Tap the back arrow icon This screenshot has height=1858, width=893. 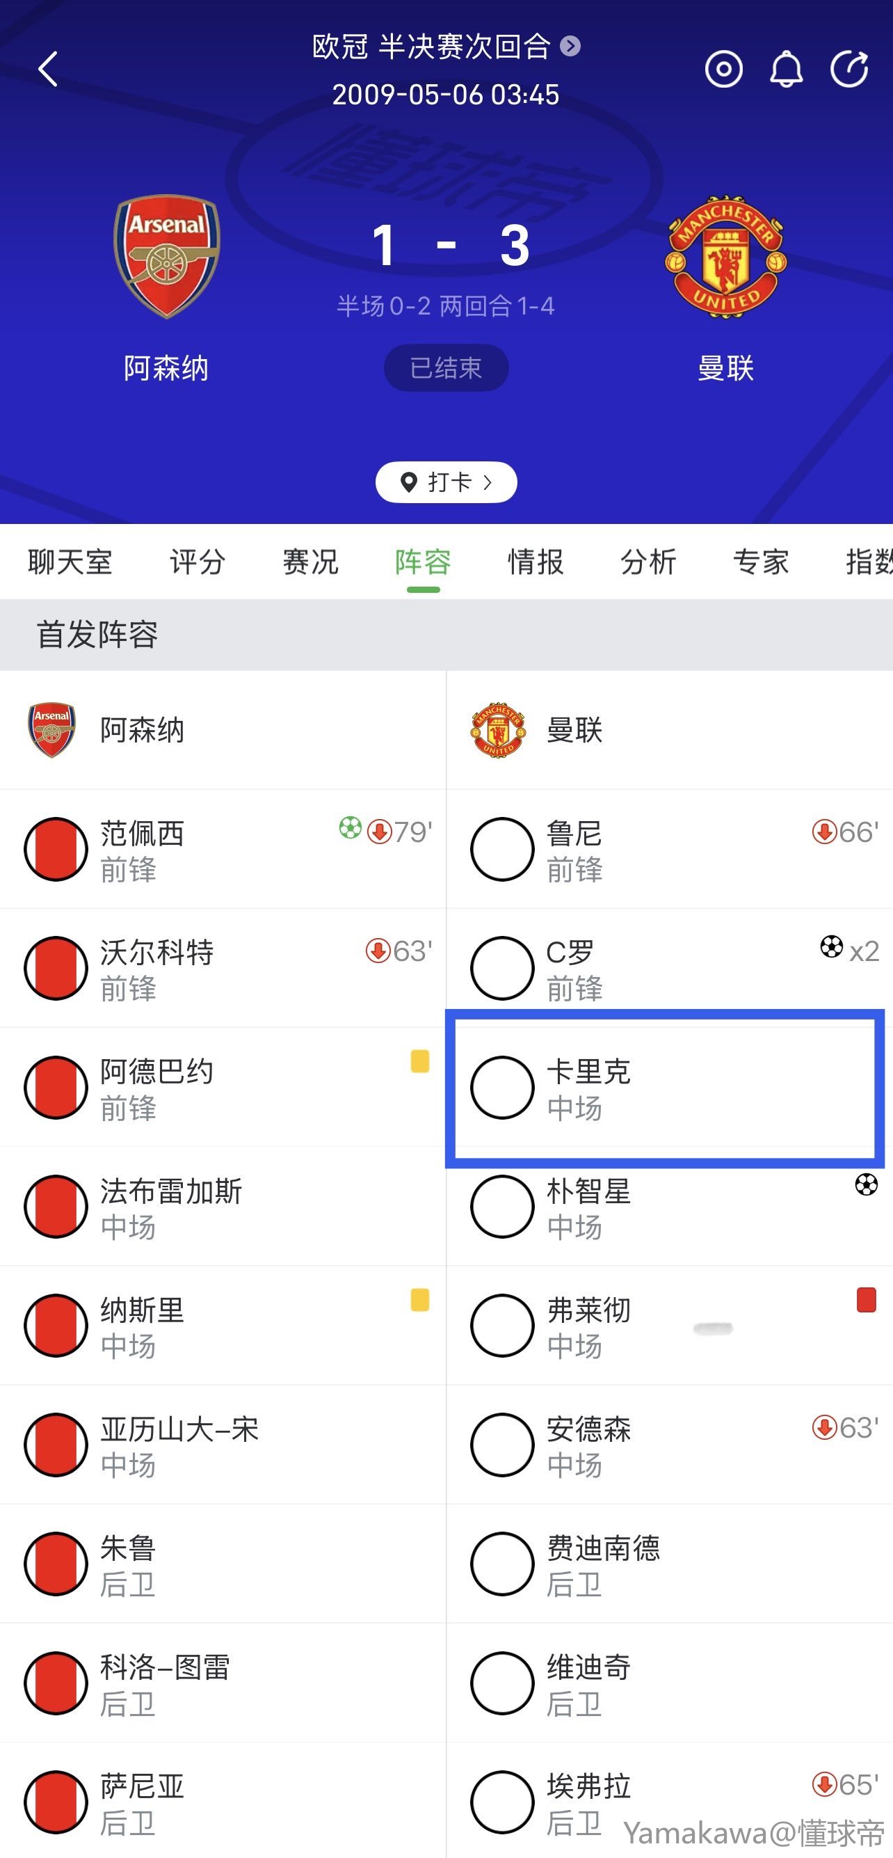pyautogui.click(x=47, y=70)
